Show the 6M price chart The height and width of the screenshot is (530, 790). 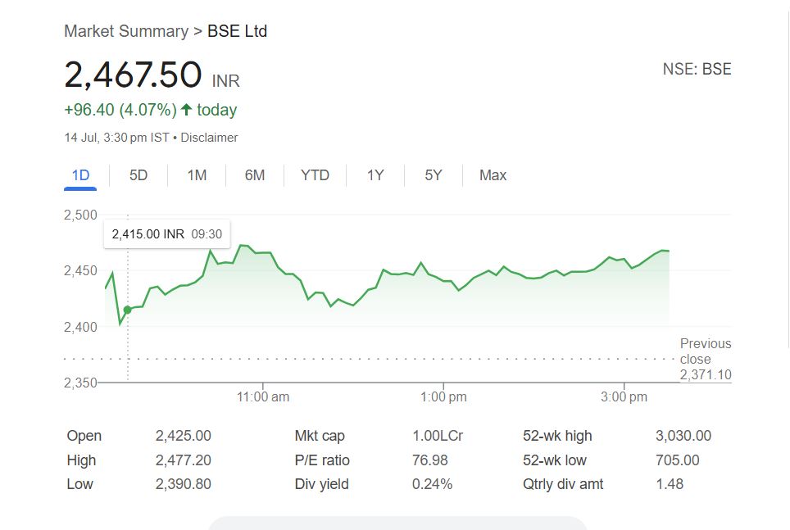[x=255, y=175]
